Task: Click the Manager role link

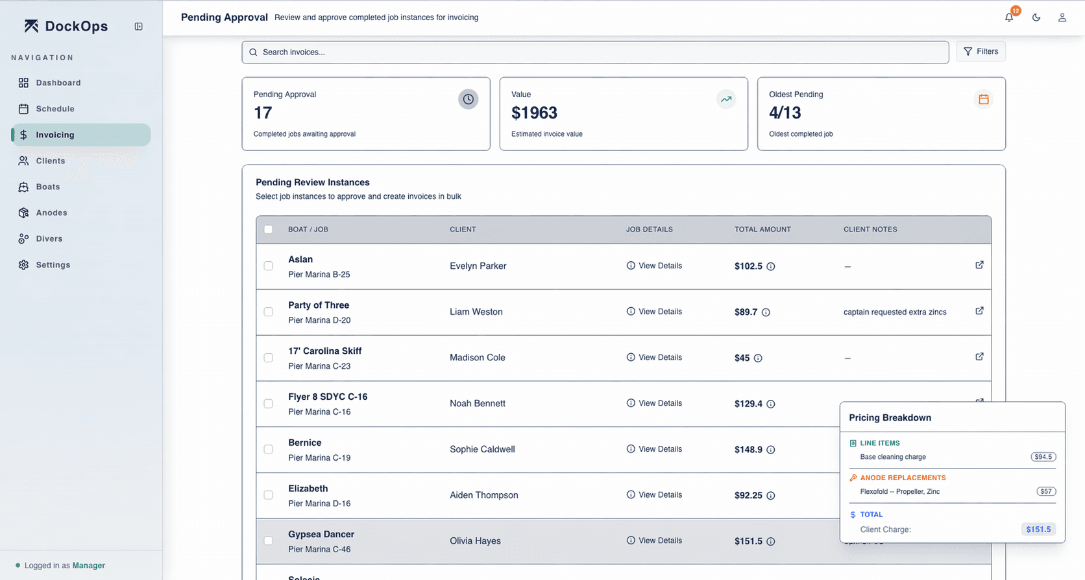Action: point(89,566)
